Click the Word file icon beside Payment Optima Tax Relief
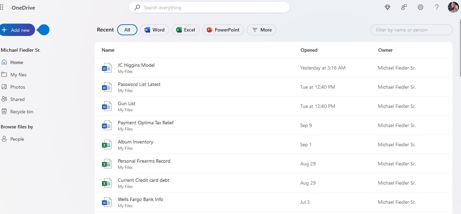461x214 pixels. tap(107, 125)
